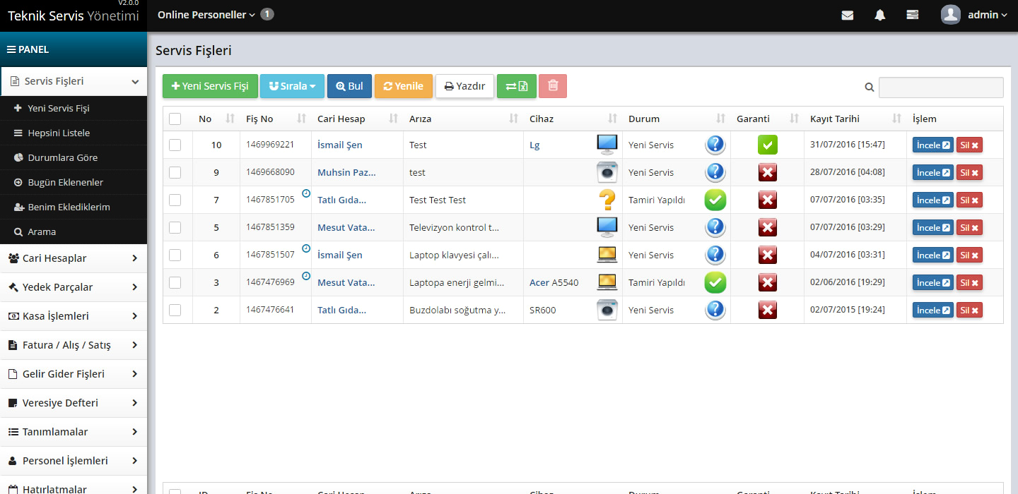Screen dimensions: 1018x494
Task: Open the notifications bell icon
Action: pos(879,15)
